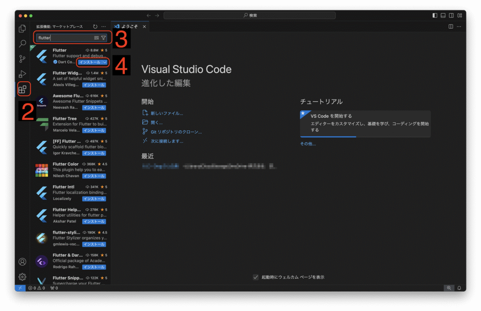Install the Flutter Tree extension
481x311 pixels.
point(94,130)
